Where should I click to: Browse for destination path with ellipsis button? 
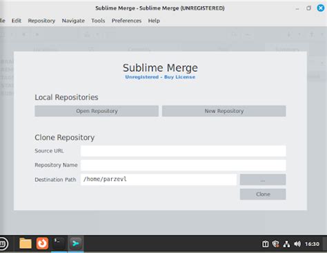tap(263, 179)
